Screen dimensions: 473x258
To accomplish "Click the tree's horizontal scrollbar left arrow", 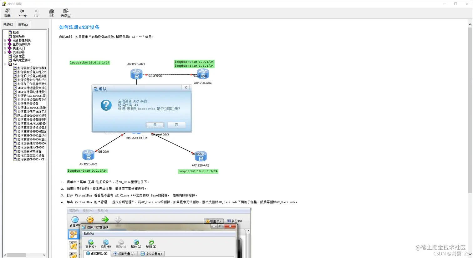I will pyautogui.click(x=5, y=255).
